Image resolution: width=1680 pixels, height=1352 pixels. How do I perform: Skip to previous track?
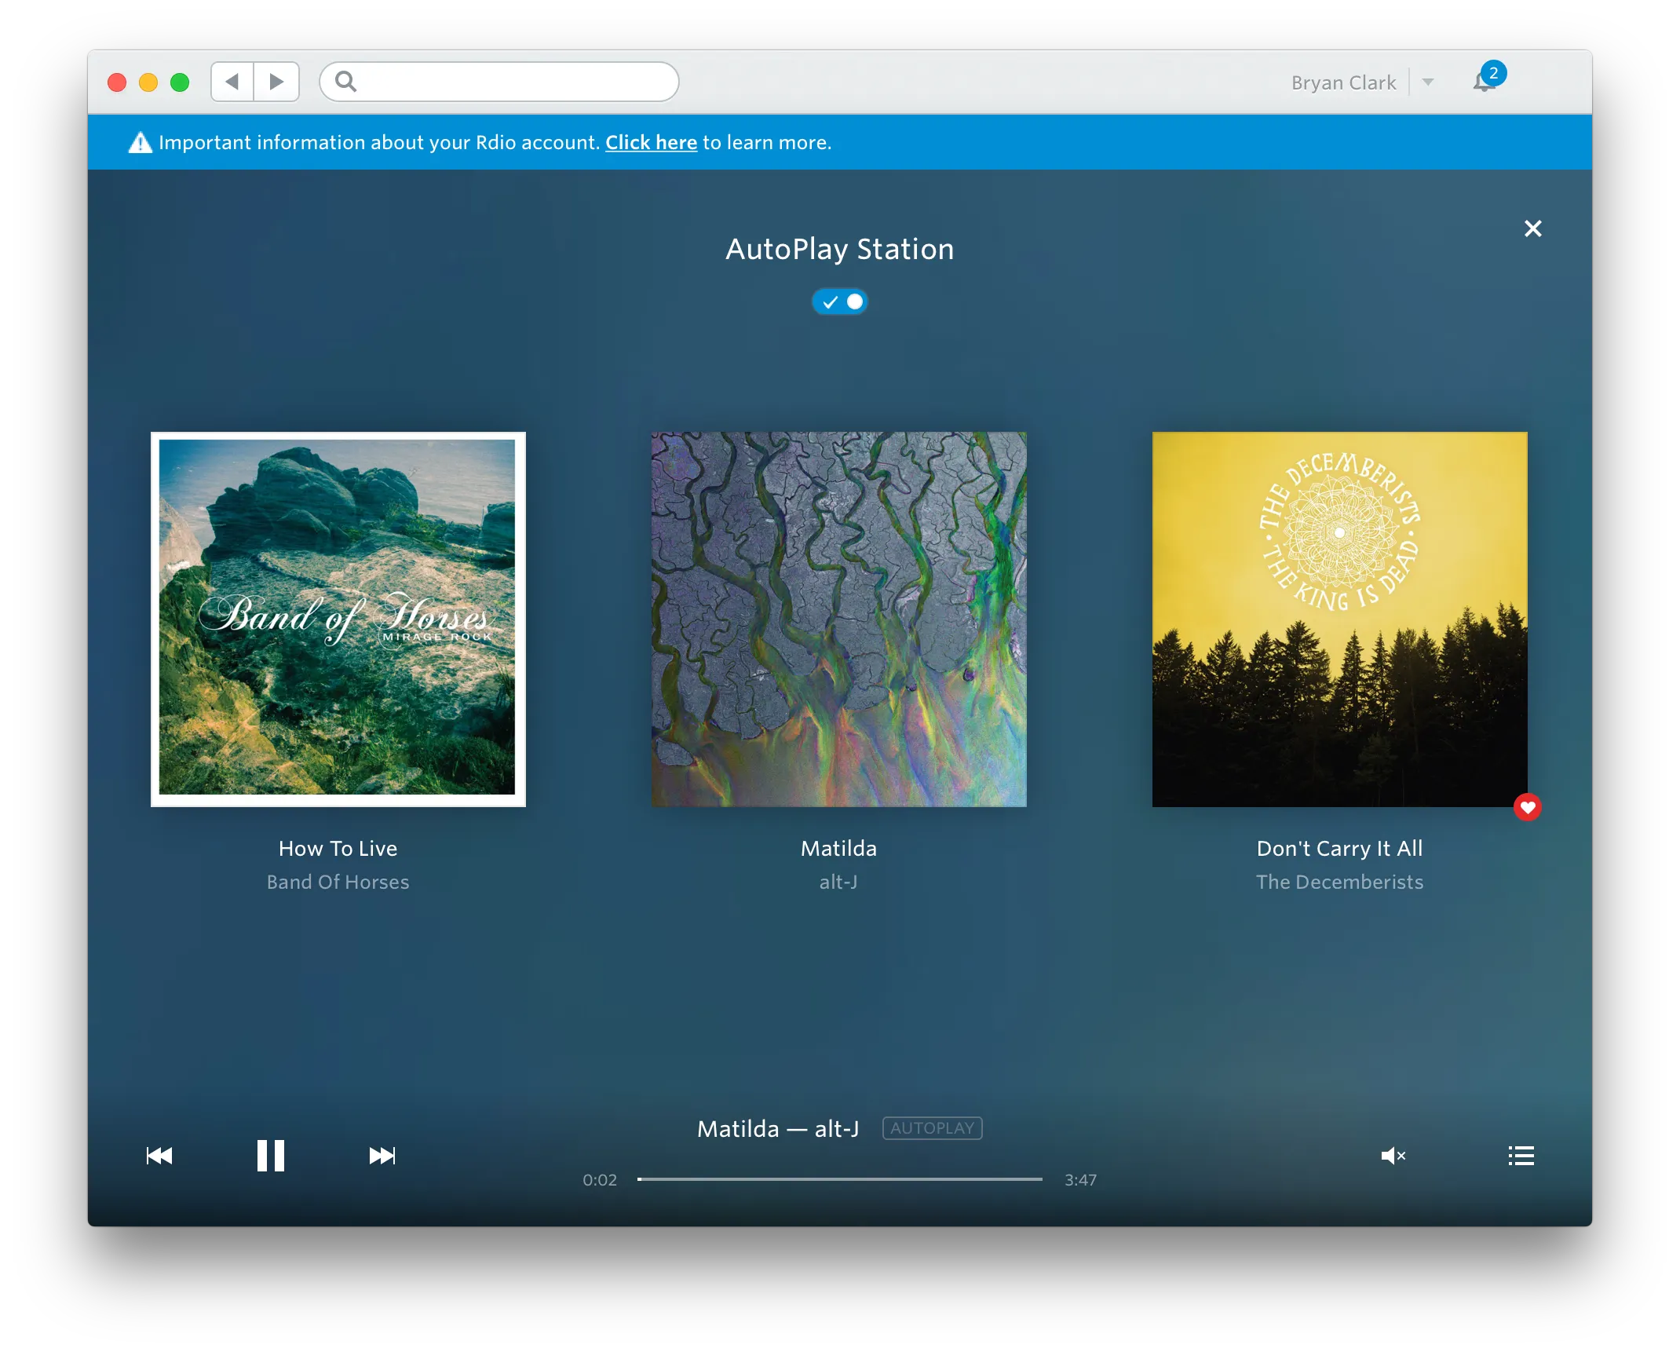coord(159,1155)
